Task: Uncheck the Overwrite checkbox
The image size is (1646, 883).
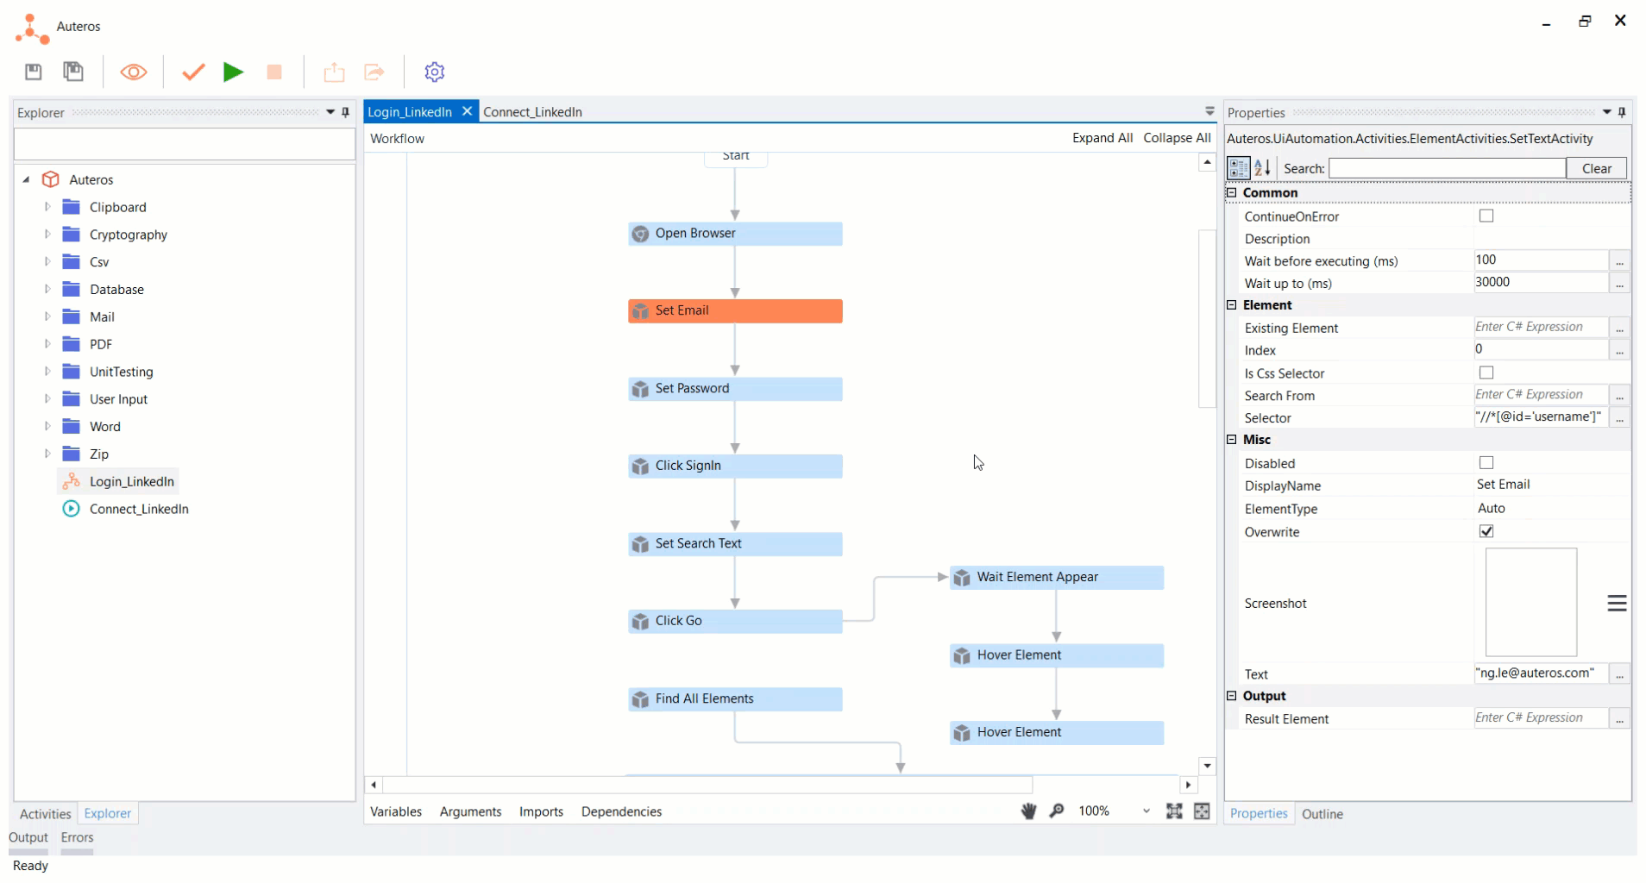Action: tap(1486, 531)
